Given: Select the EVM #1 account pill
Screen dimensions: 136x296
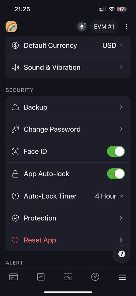Looking at the screenshot, I should pos(104,26).
